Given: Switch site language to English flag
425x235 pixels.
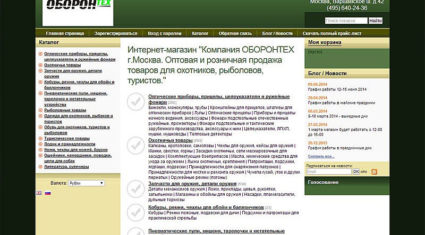Looking at the screenshot, I should pos(39,193).
